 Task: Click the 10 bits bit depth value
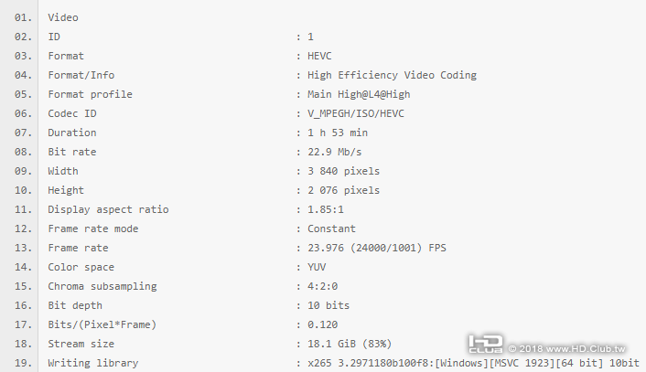pyautogui.click(x=328, y=305)
